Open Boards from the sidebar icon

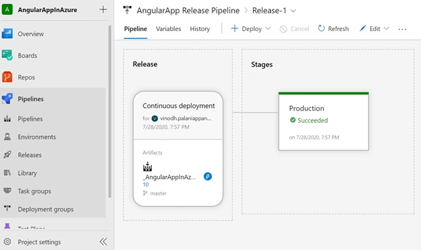pos(7,55)
